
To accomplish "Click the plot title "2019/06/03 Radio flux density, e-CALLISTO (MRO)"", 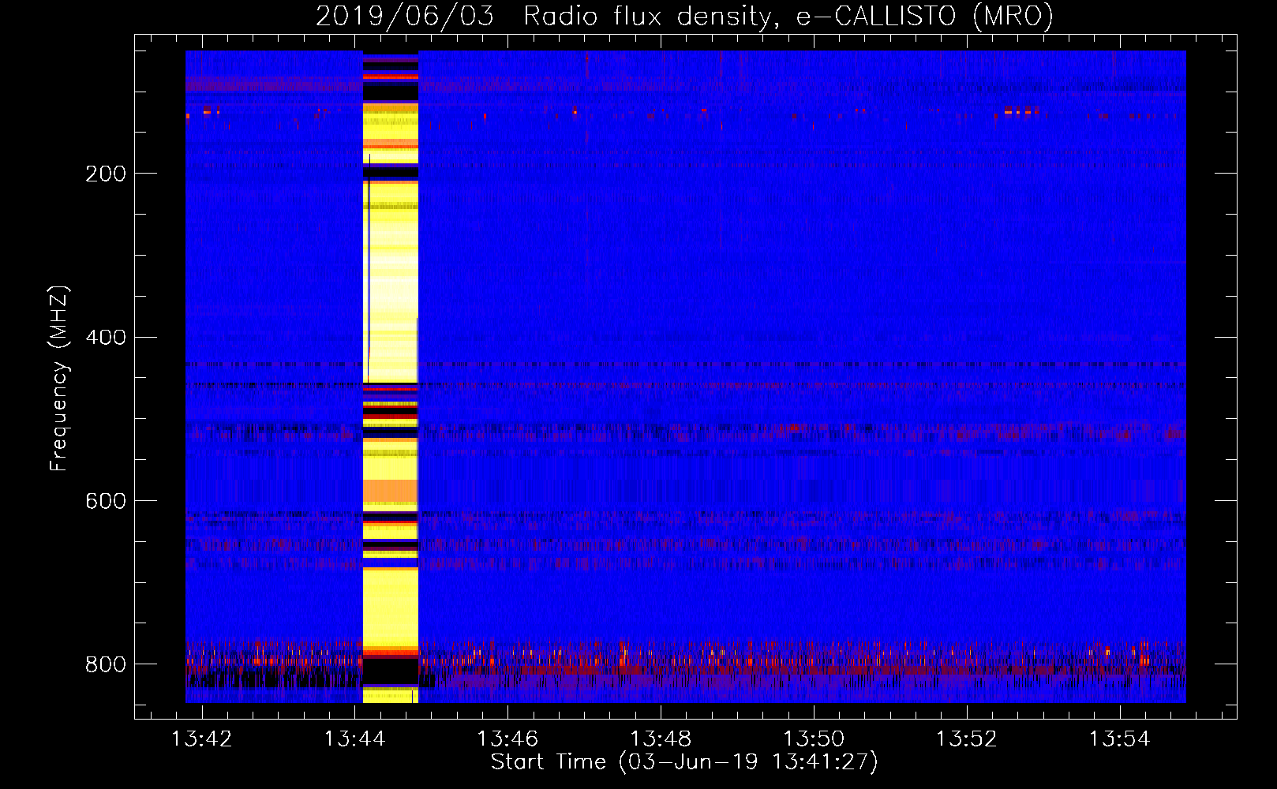I will coord(684,16).
